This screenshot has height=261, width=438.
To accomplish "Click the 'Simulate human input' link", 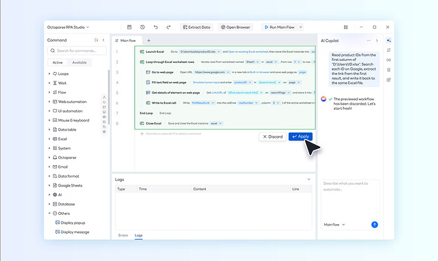I will point(206,83).
